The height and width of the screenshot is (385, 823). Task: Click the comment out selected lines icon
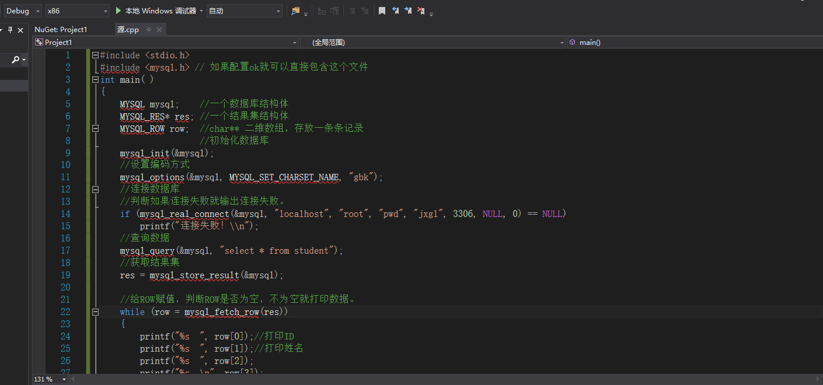pos(353,10)
